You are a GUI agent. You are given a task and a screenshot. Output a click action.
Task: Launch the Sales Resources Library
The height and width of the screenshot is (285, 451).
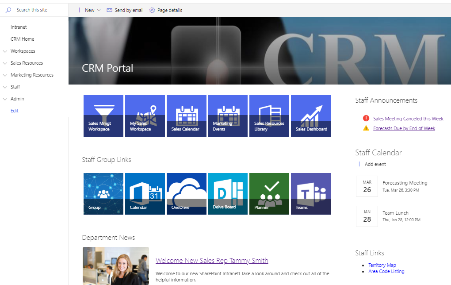tap(269, 116)
